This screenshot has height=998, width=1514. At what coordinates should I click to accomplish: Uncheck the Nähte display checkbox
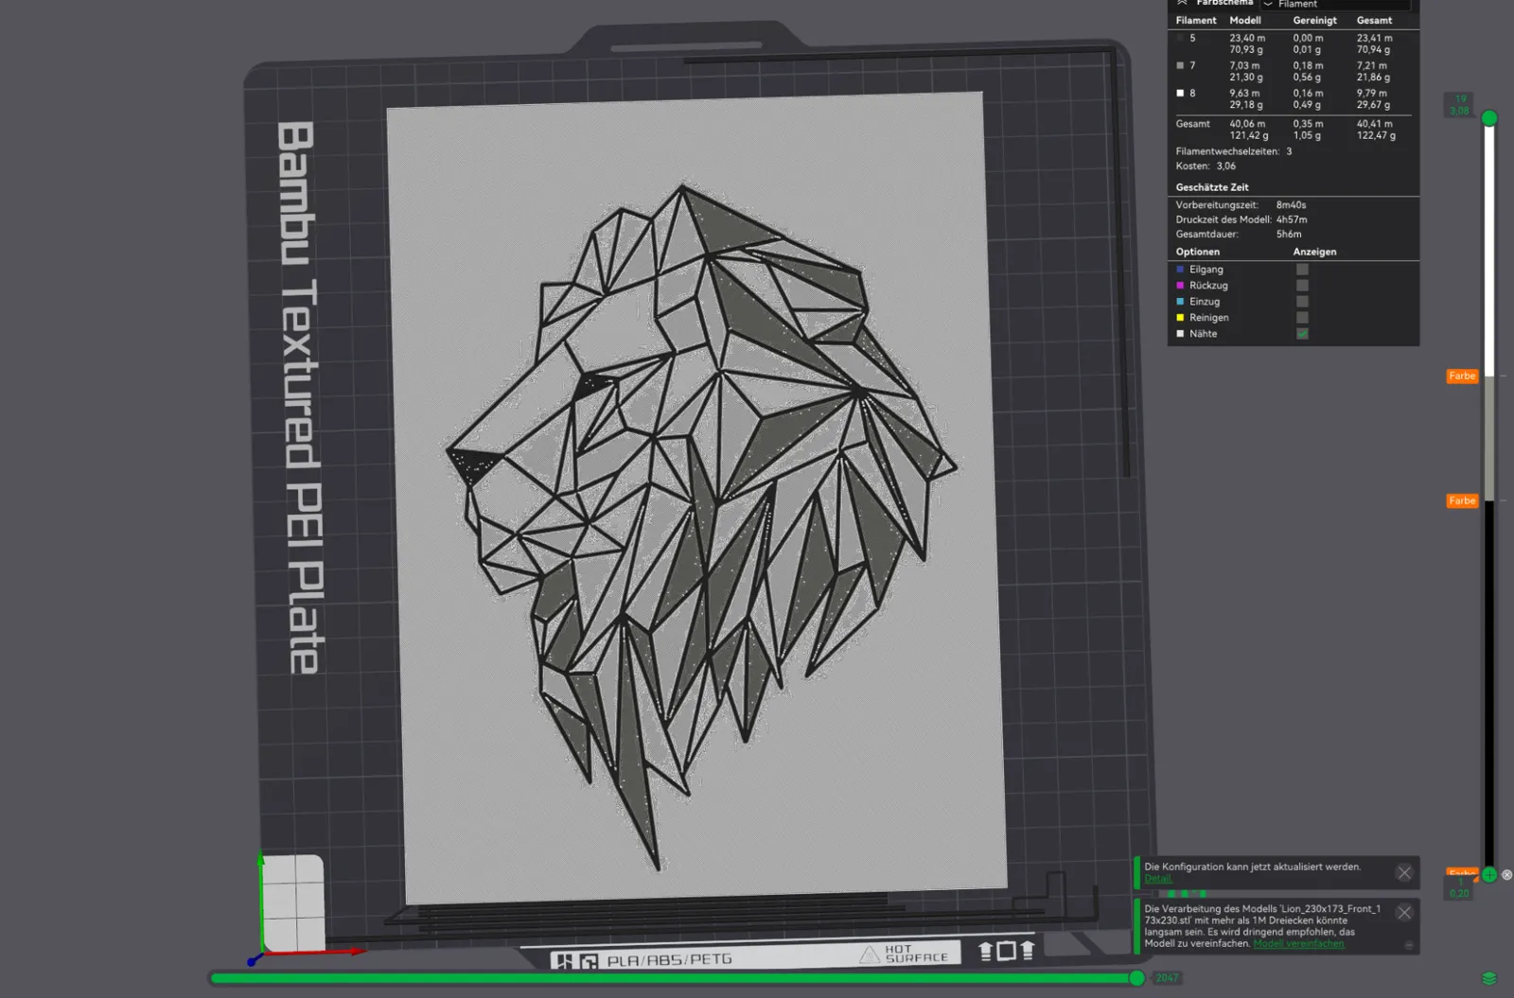[1302, 334]
